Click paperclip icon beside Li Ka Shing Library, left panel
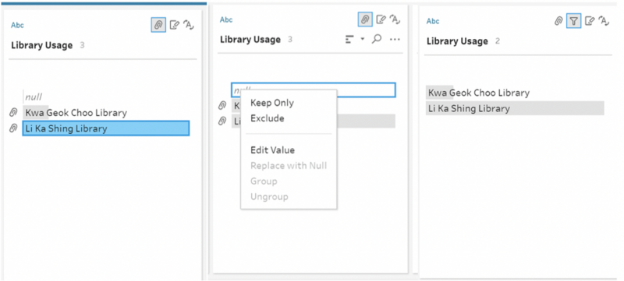 coord(13,128)
